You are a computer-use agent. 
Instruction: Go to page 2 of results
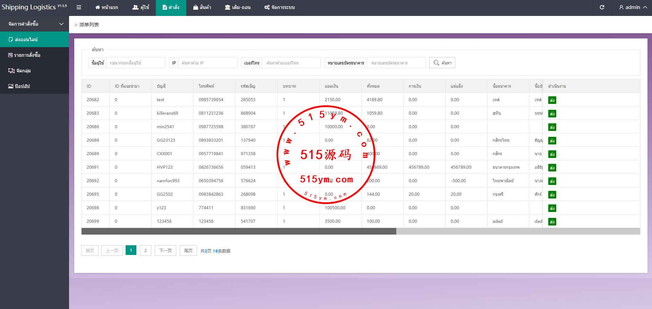click(x=145, y=250)
